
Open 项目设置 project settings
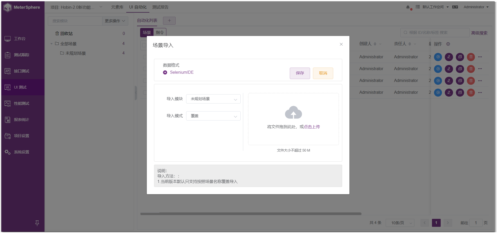(x=23, y=136)
